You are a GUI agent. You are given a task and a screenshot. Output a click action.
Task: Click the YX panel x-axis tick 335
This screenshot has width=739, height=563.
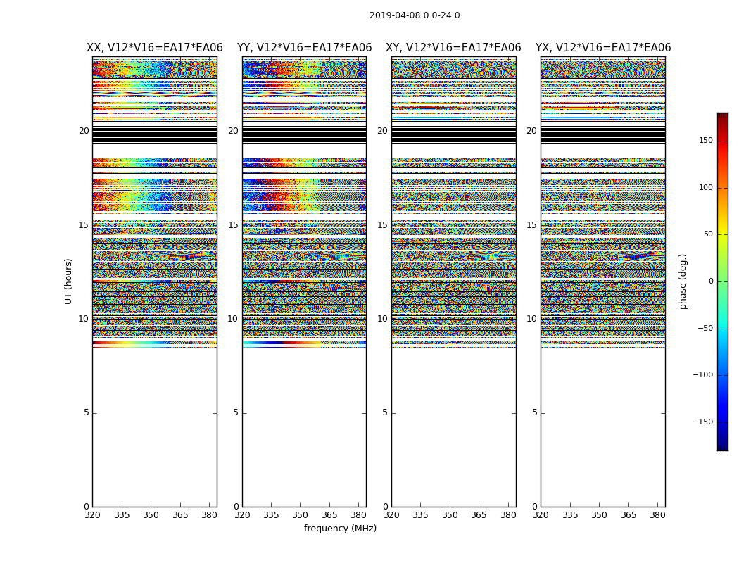pos(570,515)
